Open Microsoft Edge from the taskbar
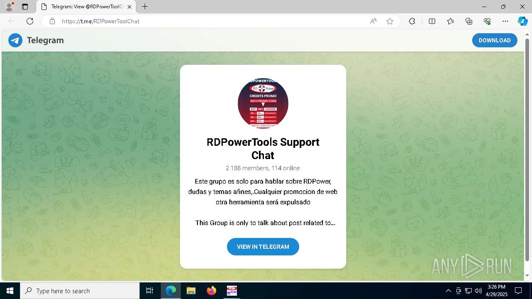The height and width of the screenshot is (299, 532). click(171, 291)
